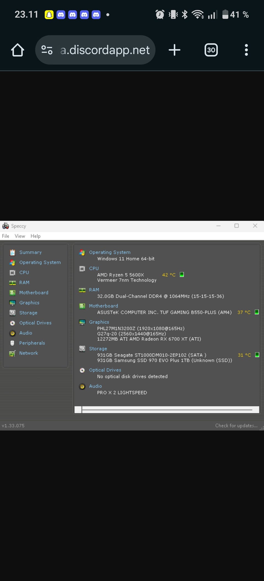The image size is (264, 581).
Task: Click the Operating System heading link in summary
Action: [110, 252]
